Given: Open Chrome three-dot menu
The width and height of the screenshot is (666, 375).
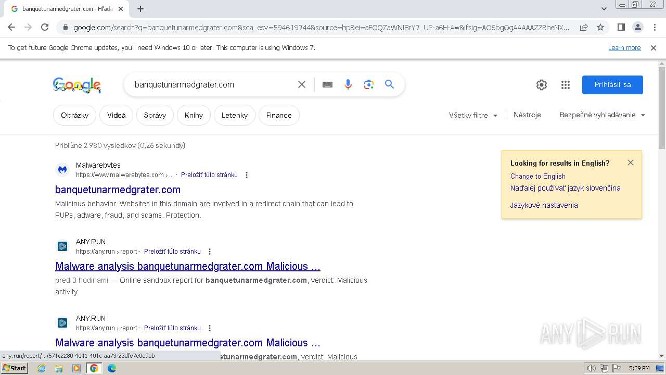Looking at the screenshot, I should coord(655,27).
